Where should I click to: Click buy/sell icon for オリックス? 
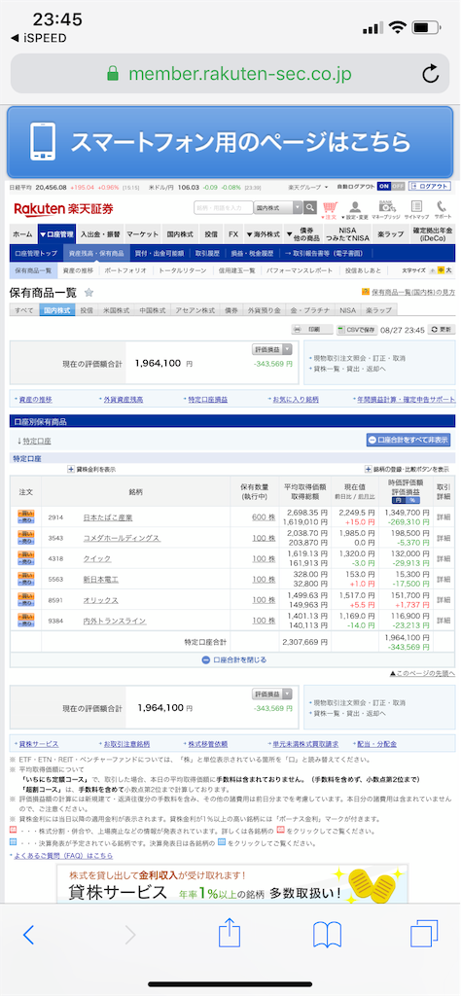click(x=26, y=599)
